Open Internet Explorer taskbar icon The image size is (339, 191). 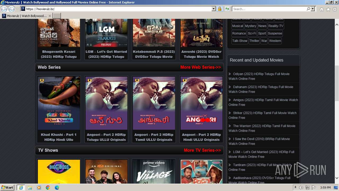(21, 188)
